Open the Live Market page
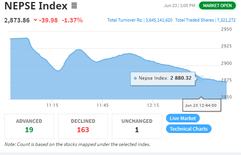Screen dimensions: 241x155 click(183, 118)
